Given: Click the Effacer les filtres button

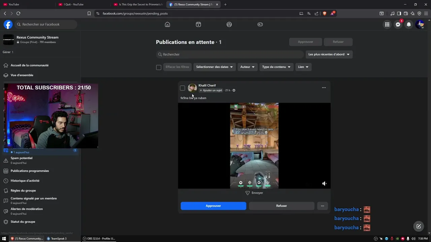Looking at the screenshot, I should coord(177,67).
